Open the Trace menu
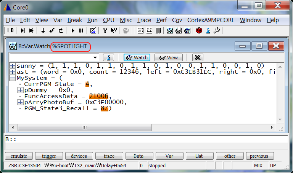 click(144, 20)
